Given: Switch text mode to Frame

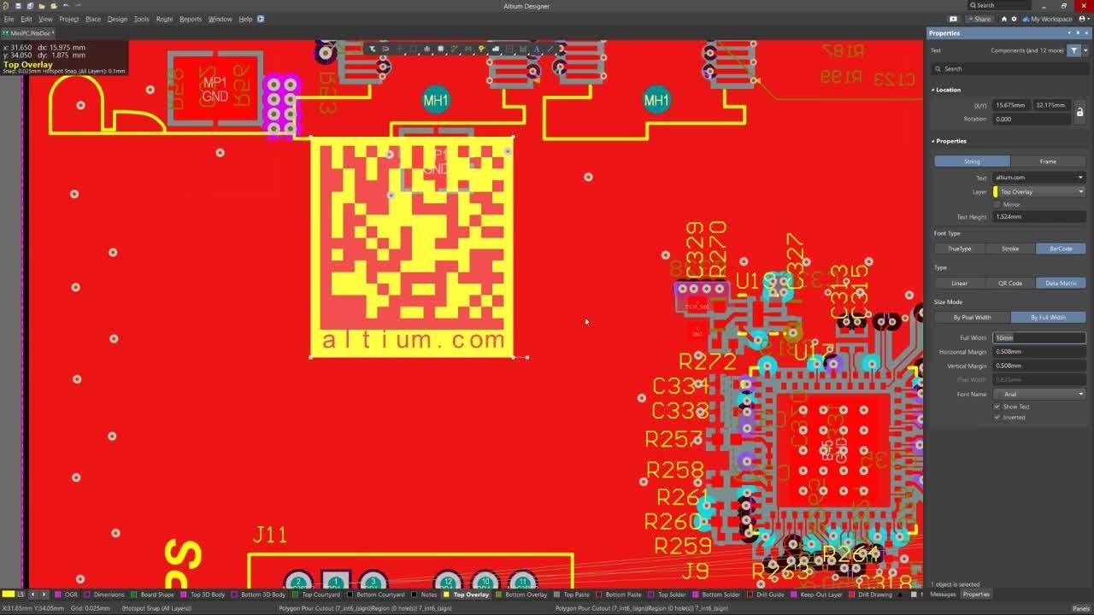Looking at the screenshot, I should click(x=1048, y=161).
